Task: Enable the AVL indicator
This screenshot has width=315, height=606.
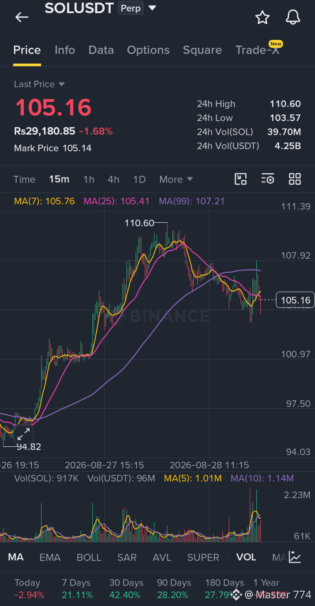Action: pyautogui.click(x=162, y=557)
